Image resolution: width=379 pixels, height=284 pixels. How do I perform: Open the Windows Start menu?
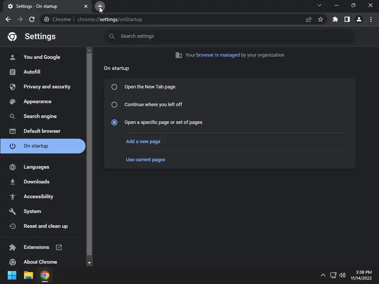click(x=12, y=275)
